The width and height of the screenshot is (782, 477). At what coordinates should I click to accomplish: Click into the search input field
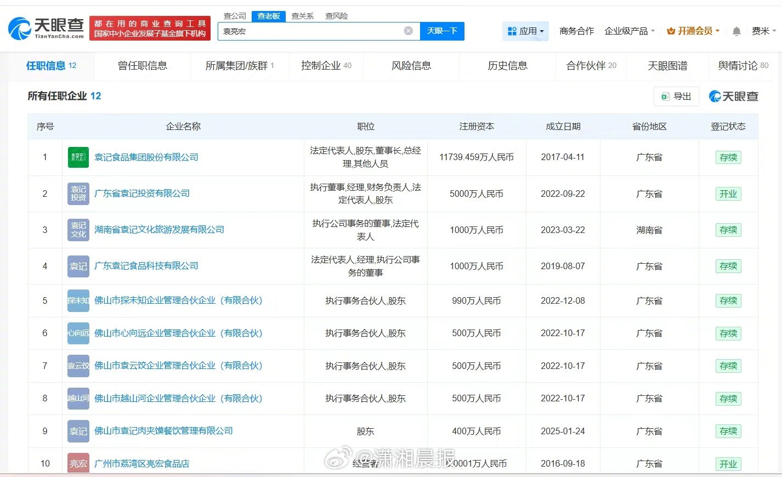tap(313, 31)
